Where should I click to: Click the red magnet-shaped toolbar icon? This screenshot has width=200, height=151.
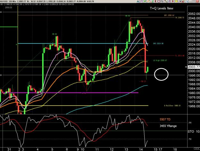click(x=183, y=1)
